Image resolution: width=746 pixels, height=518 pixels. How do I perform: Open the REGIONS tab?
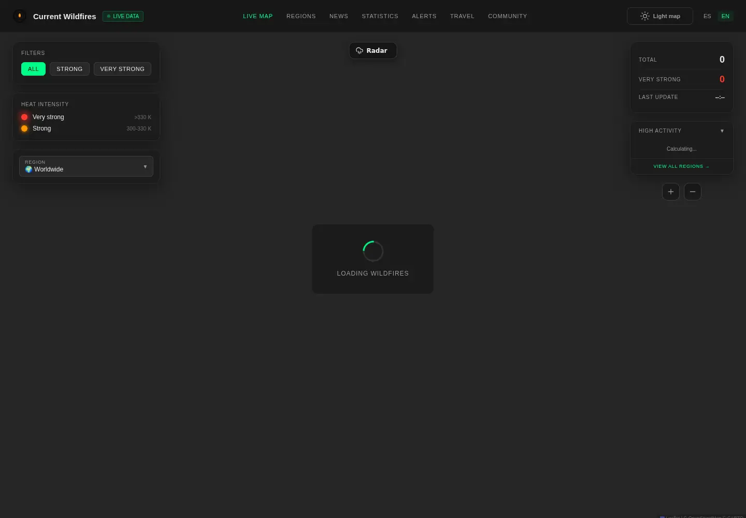point(301,16)
